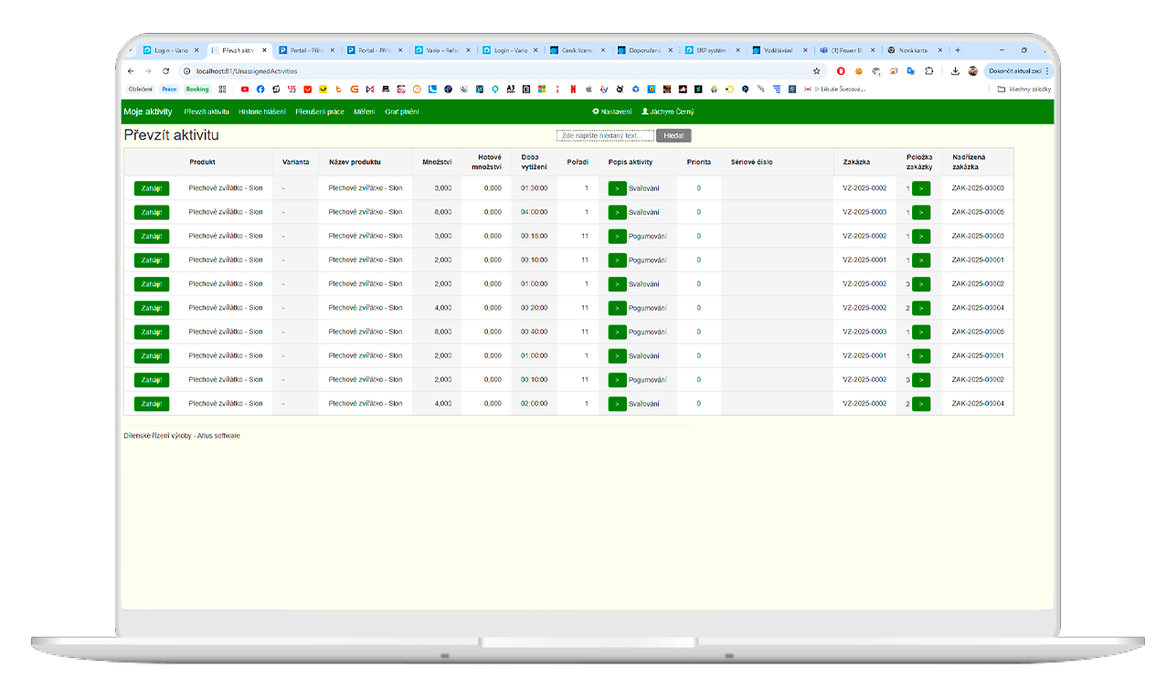Open the Oblečení bookmark folder
Image resolution: width=1166 pixels, height=700 pixels.
tap(141, 90)
